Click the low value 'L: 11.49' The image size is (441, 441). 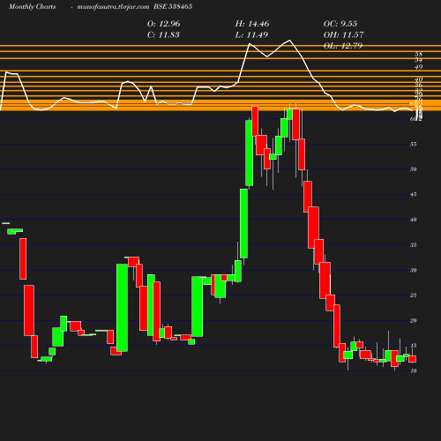click(251, 34)
